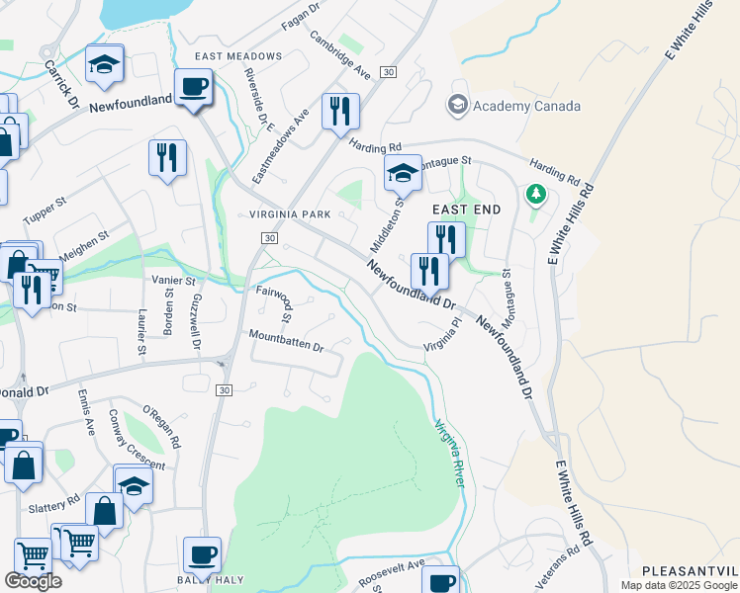Open the cafe marker near Roosevelt Ave
740x593 pixels.
click(x=440, y=581)
